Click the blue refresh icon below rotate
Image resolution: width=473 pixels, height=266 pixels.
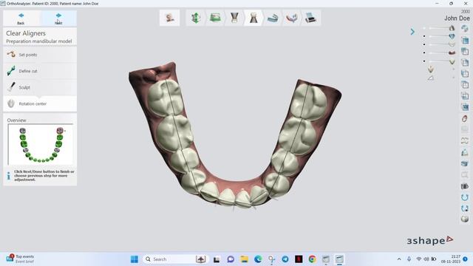pos(465,208)
